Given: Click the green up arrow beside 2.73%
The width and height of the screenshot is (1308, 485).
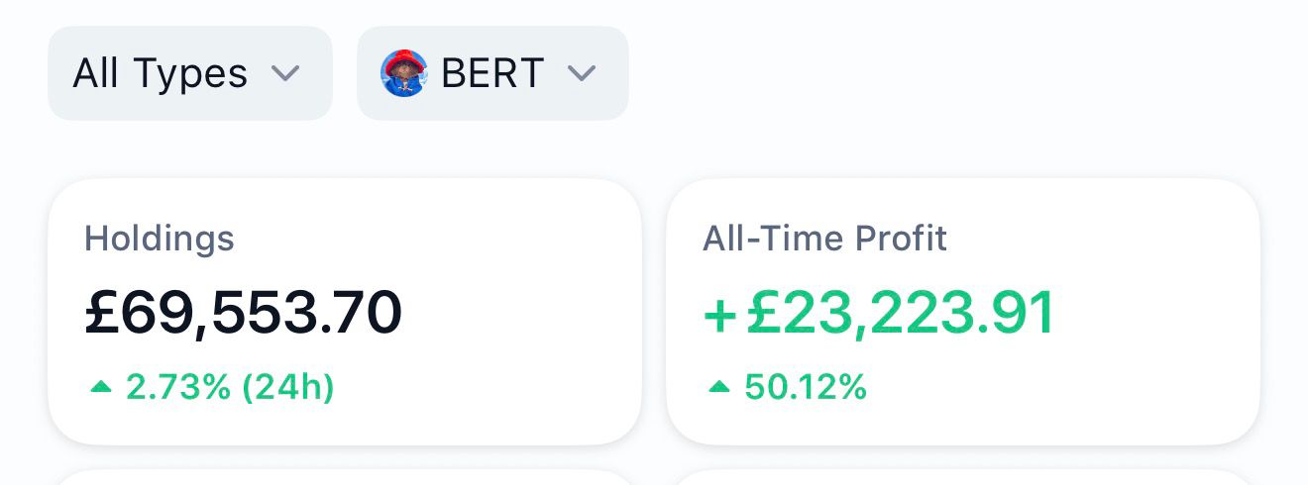Looking at the screenshot, I should click(100, 387).
